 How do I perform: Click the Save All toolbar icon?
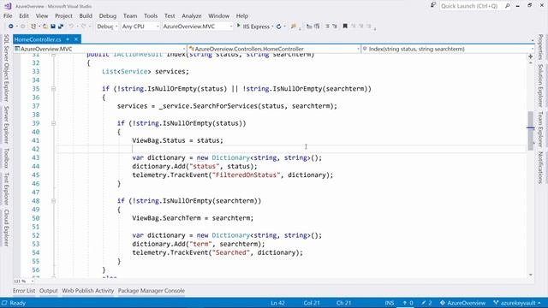pyautogui.click(x=61, y=27)
